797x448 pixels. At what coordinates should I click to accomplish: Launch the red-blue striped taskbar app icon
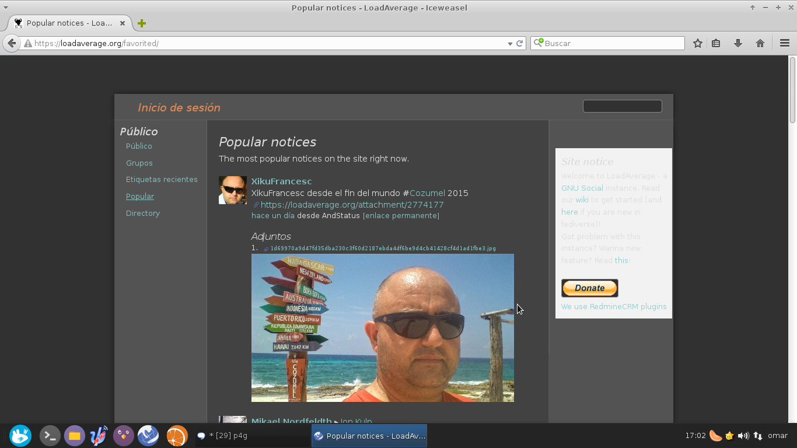[99, 436]
